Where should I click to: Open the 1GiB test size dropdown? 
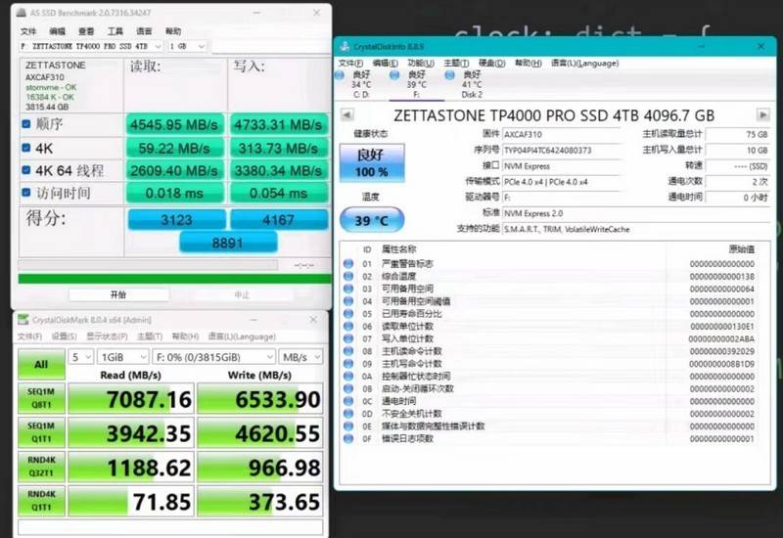click(x=123, y=357)
